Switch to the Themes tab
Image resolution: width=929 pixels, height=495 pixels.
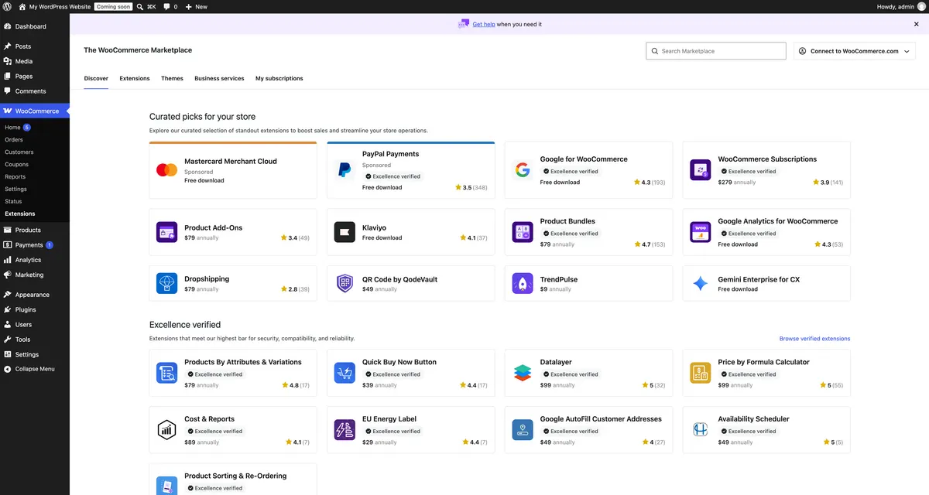pyautogui.click(x=172, y=78)
